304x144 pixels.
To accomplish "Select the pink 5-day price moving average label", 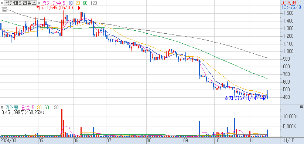I will click(x=64, y=3).
